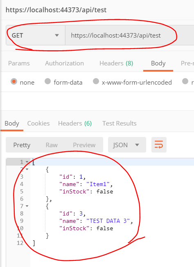Click line number 12 in gutter
This screenshot has height=267, width=194.
point(20,243)
